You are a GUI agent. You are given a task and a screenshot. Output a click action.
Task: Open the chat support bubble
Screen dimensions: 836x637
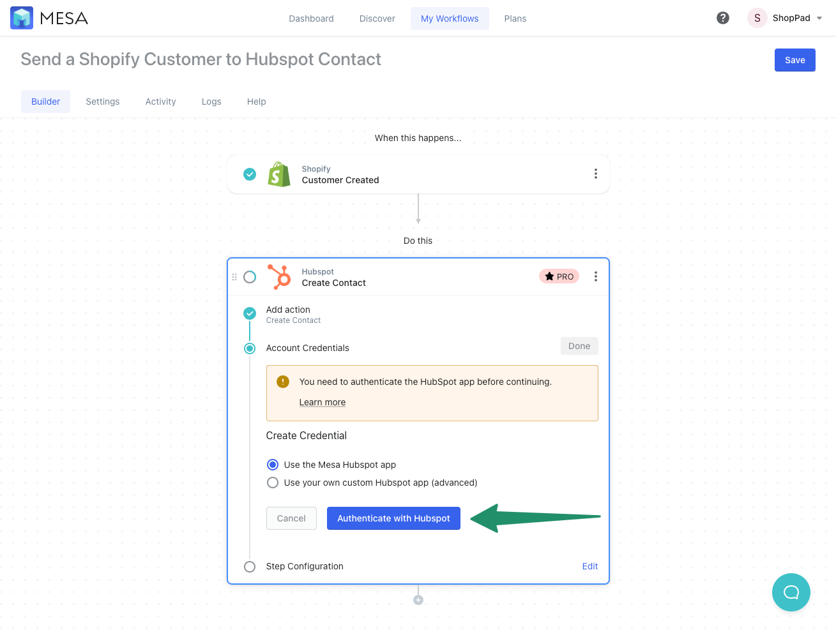pos(791,592)
